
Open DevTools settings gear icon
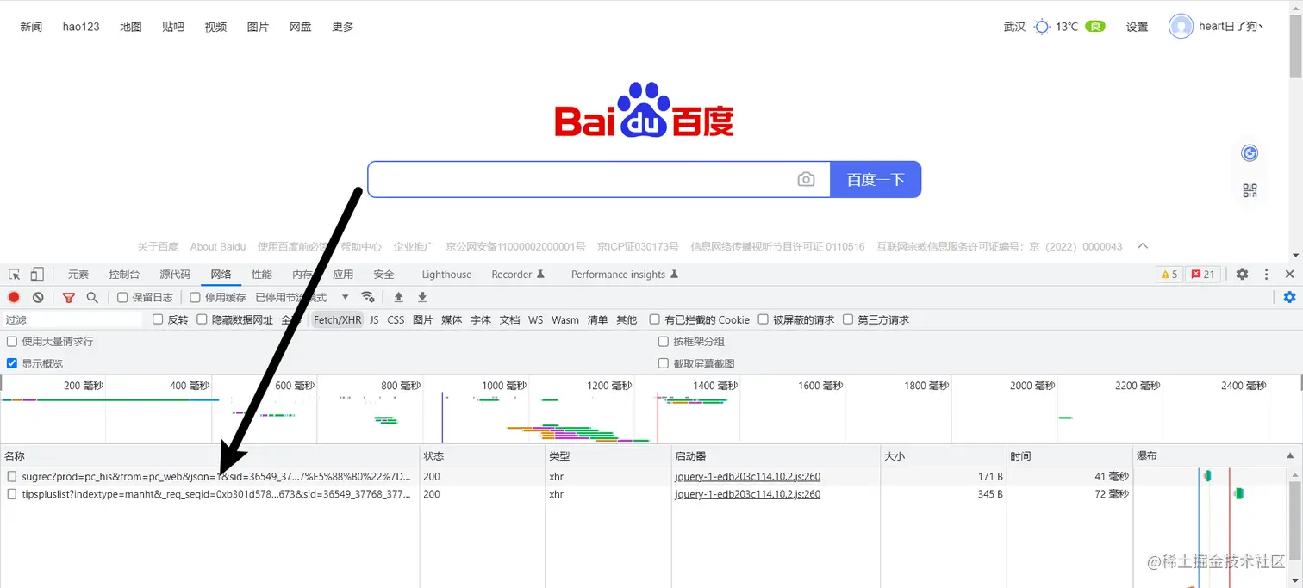tap(1242, 275)
